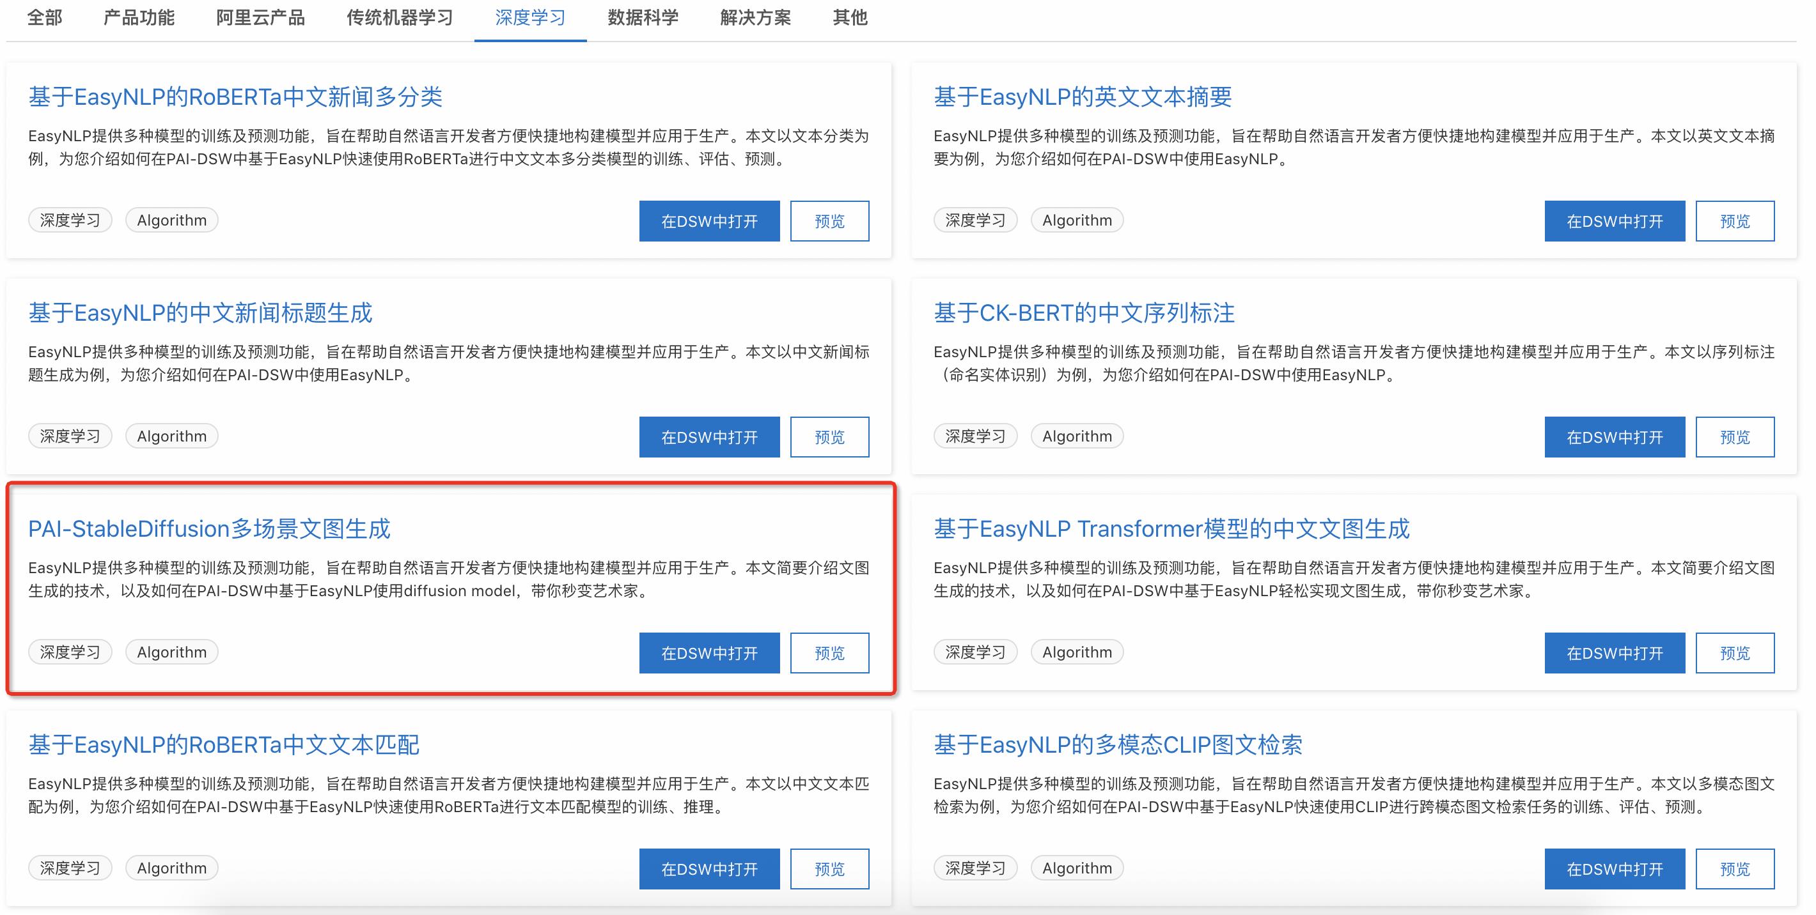Click description text of PAI-StableDiffusion card
This screenshot has width=1816, height=915.
(449, 579)
